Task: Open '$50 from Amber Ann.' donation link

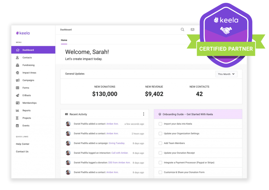Action: point(119,162)
